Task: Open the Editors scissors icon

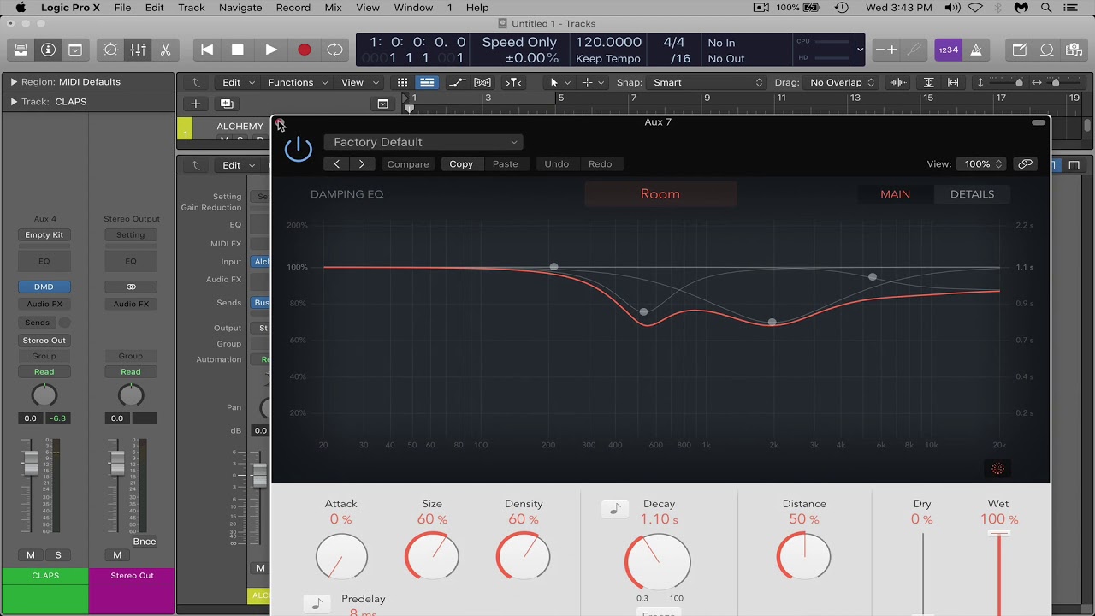Action: 165,50
